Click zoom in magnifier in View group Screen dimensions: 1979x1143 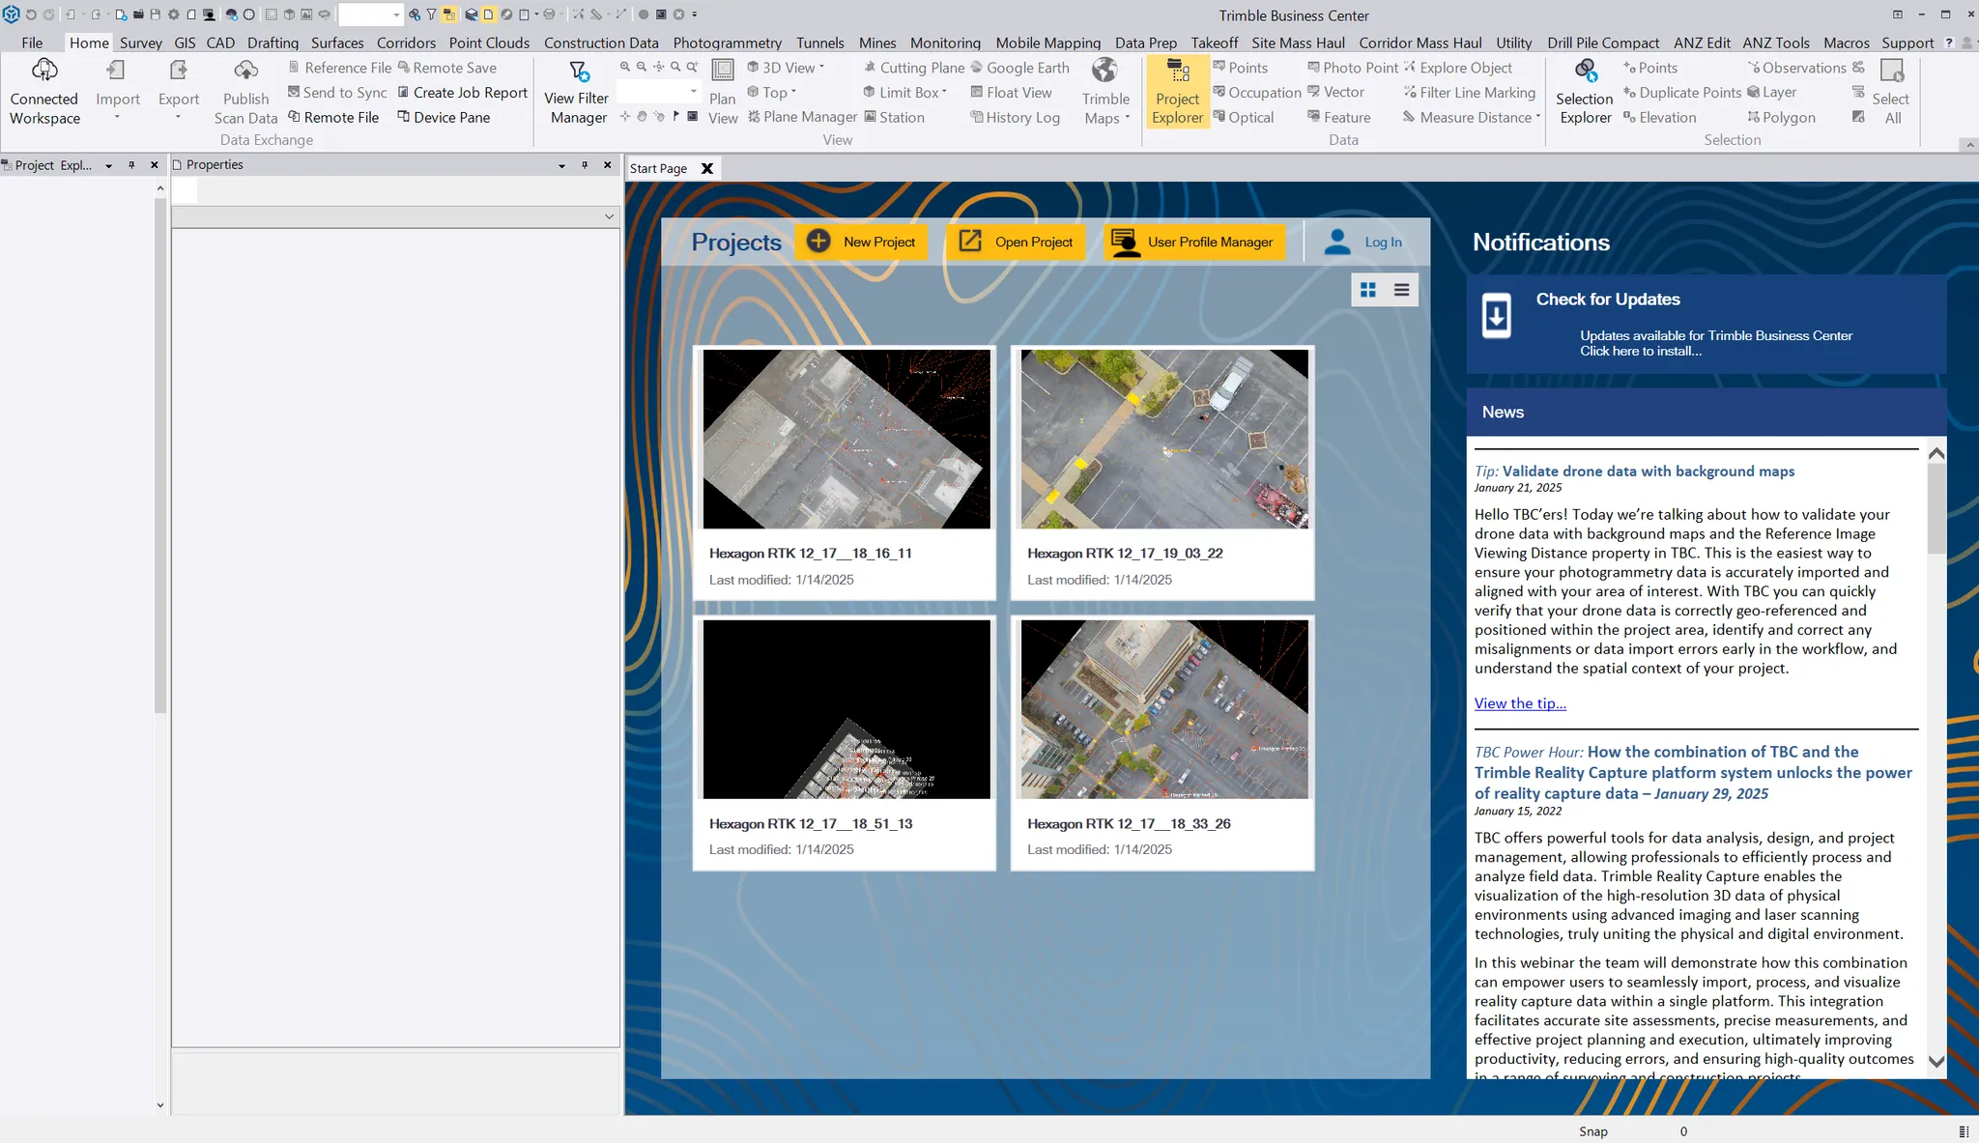625,67
